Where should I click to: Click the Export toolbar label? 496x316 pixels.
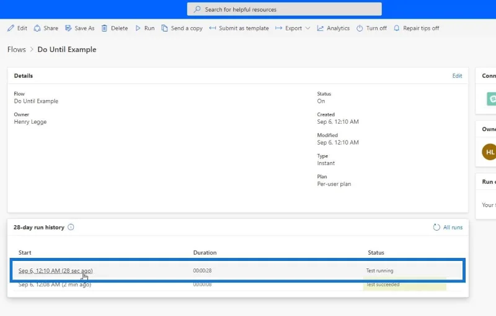click(x=293, y=28)
